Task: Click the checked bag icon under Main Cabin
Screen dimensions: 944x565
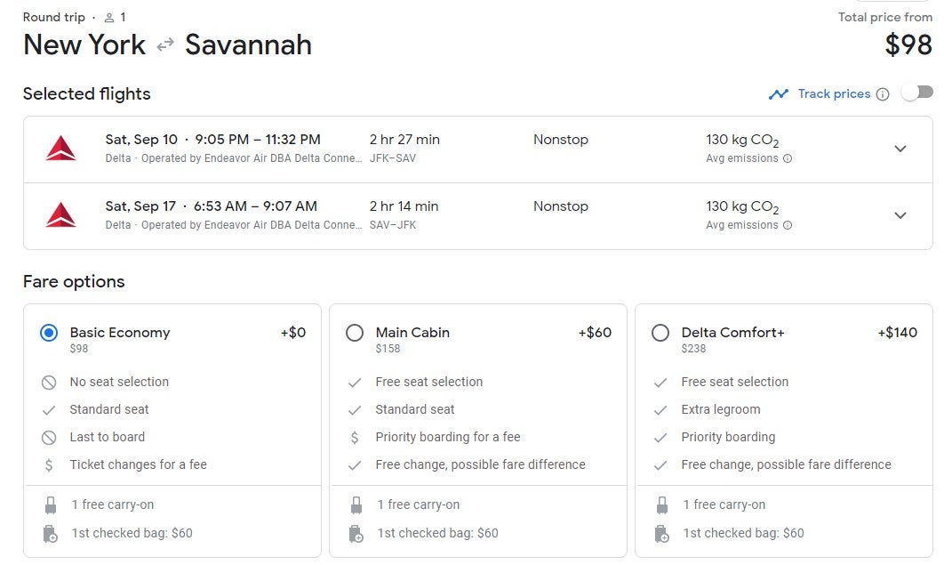Action: coord(355,533)
